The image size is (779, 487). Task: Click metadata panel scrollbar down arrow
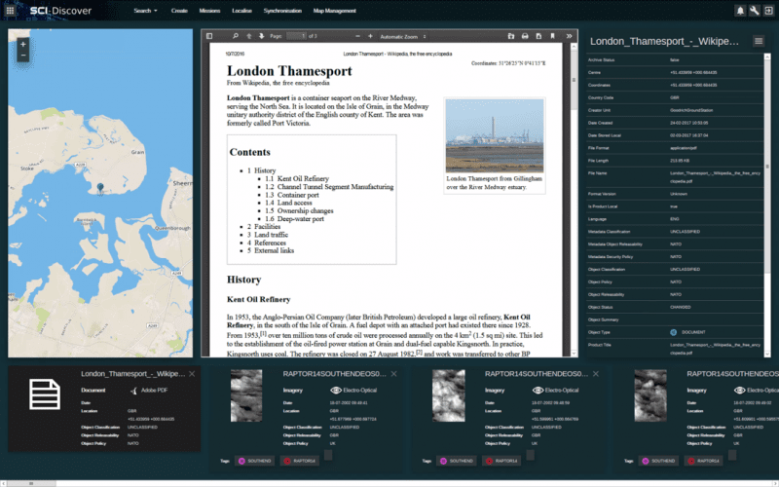(767, 354)
